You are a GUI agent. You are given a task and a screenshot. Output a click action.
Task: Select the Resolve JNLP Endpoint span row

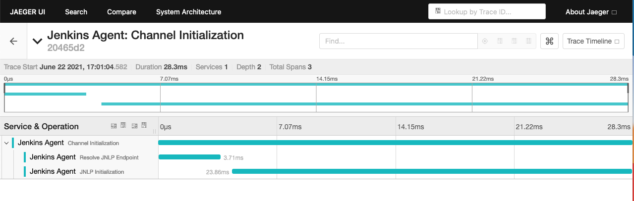point(317,157)
